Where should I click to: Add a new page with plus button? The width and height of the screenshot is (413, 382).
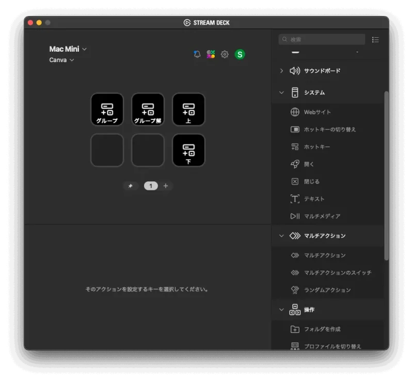(166, 186)
